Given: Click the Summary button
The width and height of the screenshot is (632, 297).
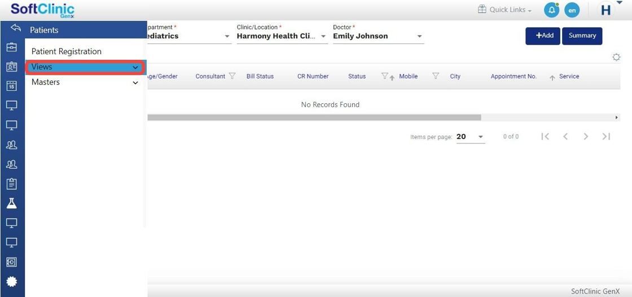Looking at the screenshot, I should (582, 36).
